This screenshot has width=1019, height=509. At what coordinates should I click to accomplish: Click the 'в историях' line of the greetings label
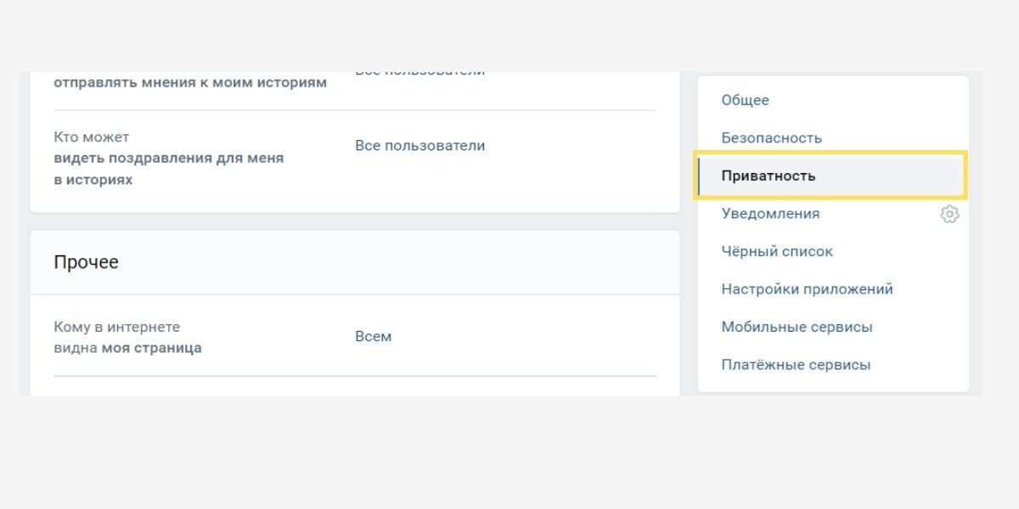[93, 180]
